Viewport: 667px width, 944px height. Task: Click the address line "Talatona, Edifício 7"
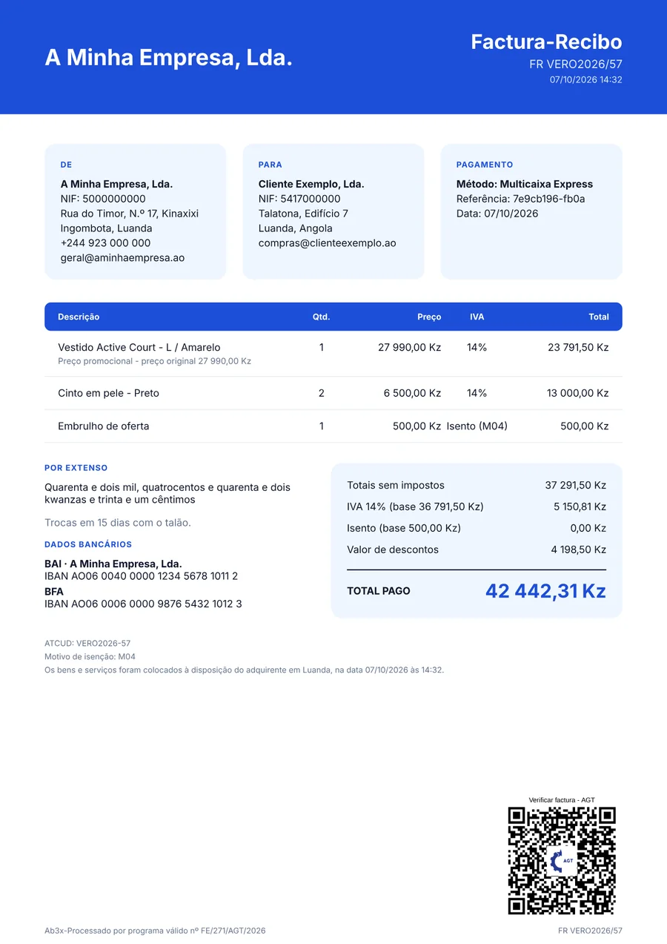pyautogui.click(x=303, y=214)
